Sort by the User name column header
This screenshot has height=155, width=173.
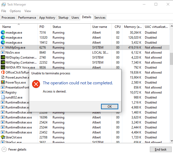[101, 27]
